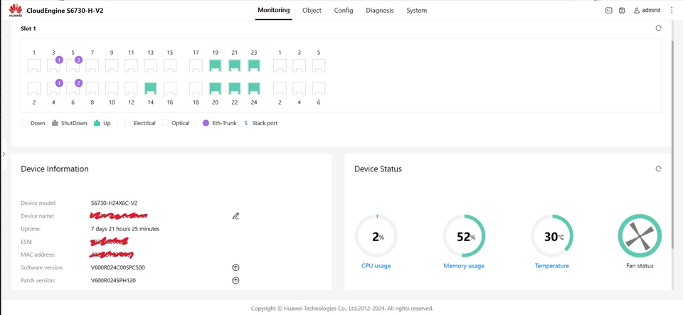Click the Down legend entry
This screenshot has height=315, width=683.
(x=33, y=123)
